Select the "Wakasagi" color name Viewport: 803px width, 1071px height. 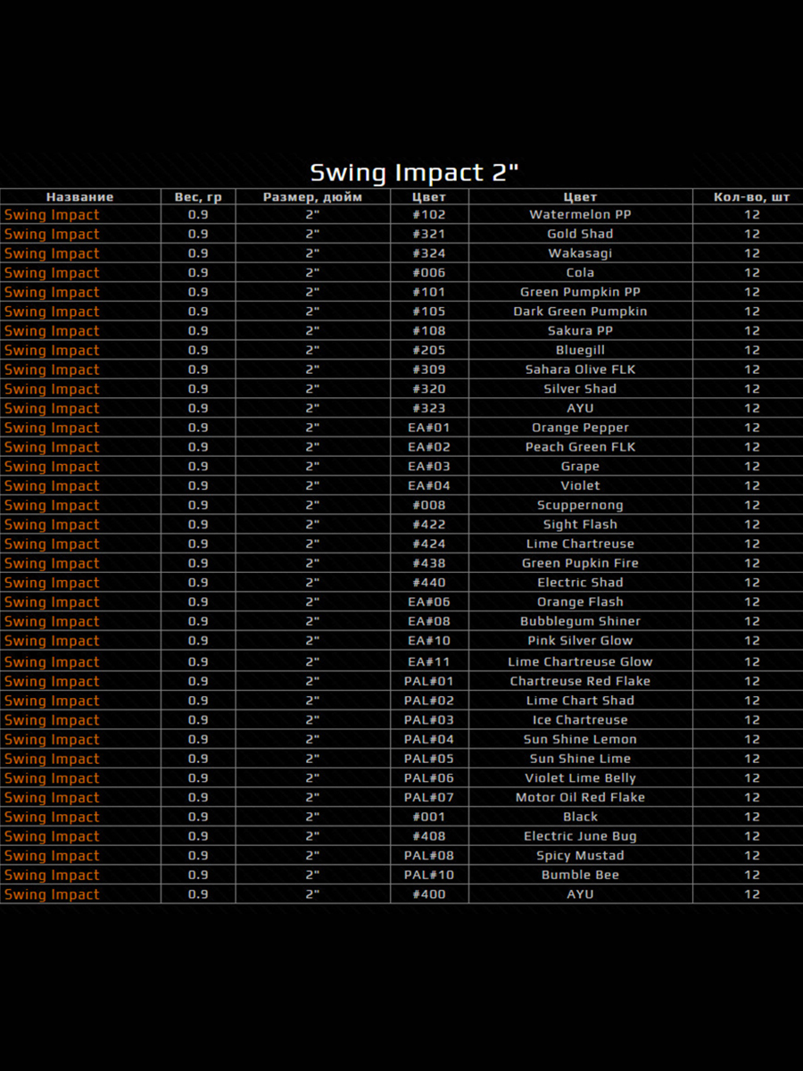click(x=580, y=253)
